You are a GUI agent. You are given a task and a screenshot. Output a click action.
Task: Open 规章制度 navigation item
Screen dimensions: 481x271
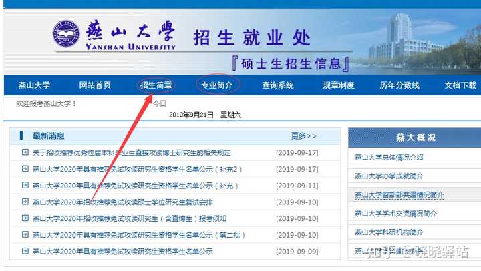338,85
